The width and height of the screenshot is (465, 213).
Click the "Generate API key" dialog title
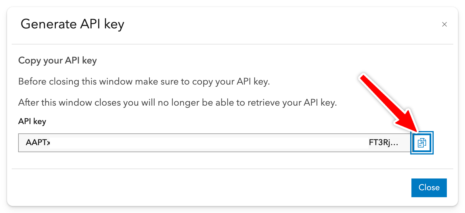[x=72, y=24]
